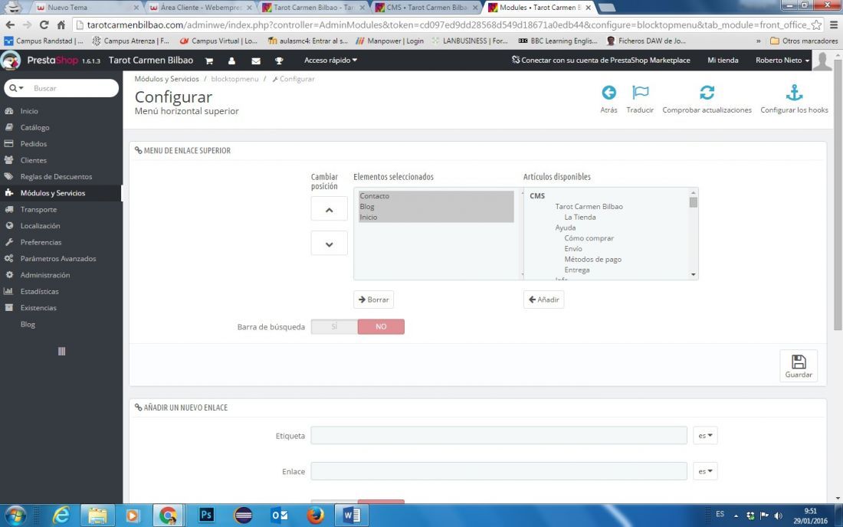The image size is (843, 527).
Task: Reload the page in Chrome
Action: [44, 25]
